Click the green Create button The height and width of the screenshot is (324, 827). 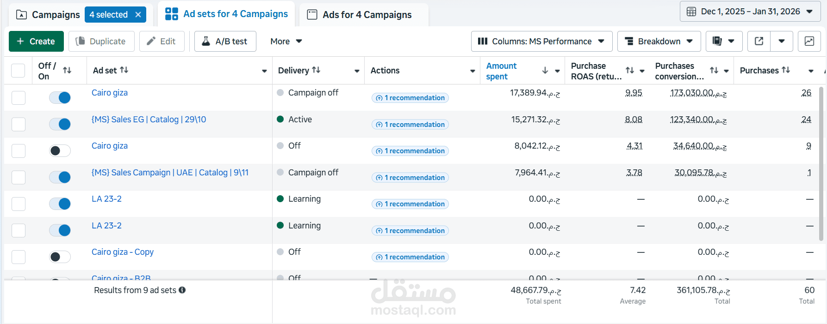pyautogui.click(x=36, y=42)
